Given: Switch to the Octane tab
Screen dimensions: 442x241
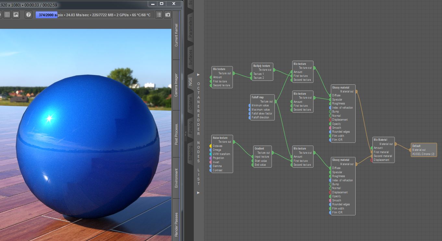Looking at the screenshot, I should 190,102.
